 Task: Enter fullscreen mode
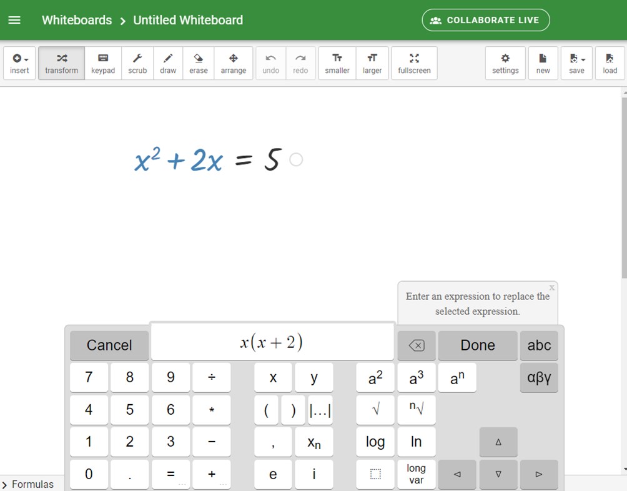414,63
